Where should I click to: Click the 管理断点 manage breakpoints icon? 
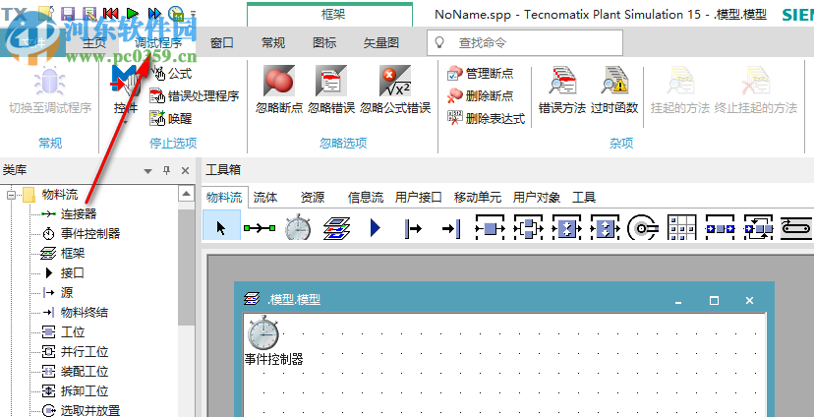[455, 74]
